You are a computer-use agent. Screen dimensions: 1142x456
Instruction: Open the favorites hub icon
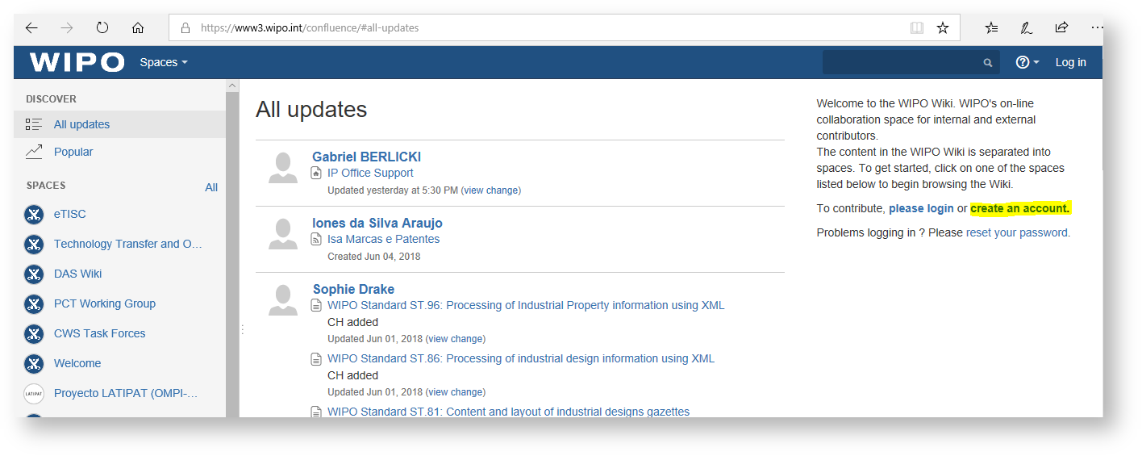pos(991,27)
